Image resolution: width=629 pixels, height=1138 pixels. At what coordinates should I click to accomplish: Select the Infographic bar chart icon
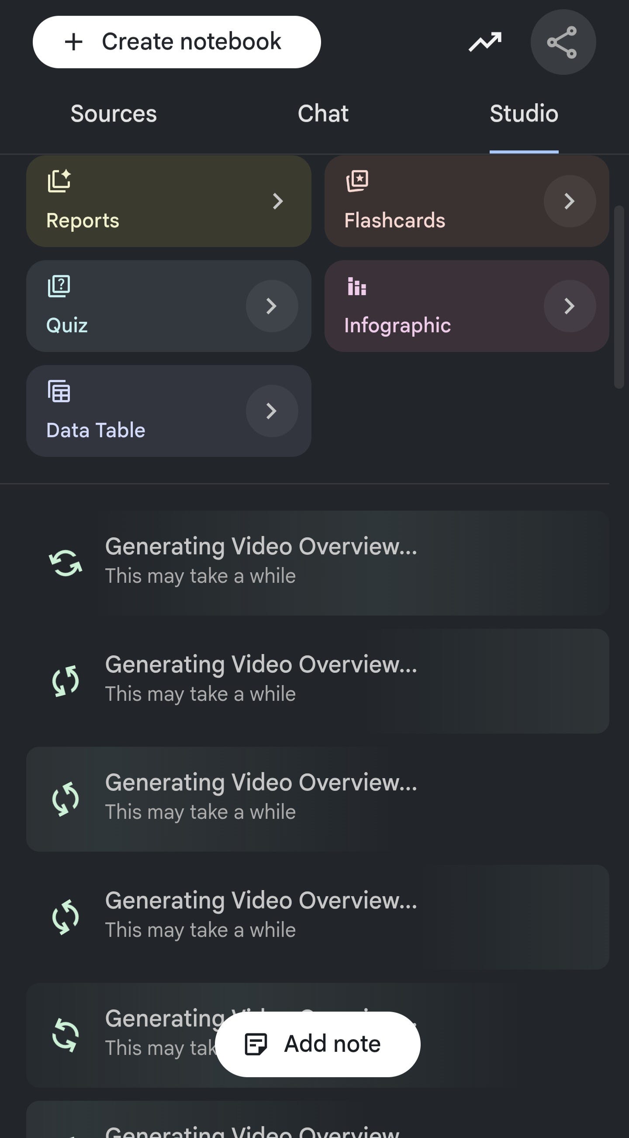pyautogui.click(x=357, y=286)
